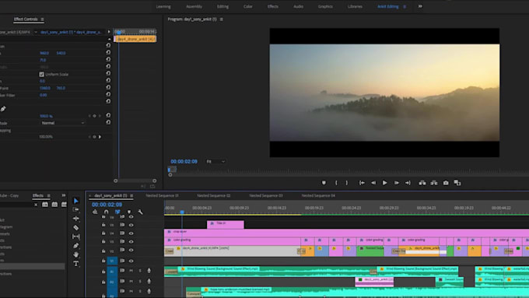Click the opacity add keyframe button
The height and width of the screenshot is (298, 529).
tap(94, 116)
